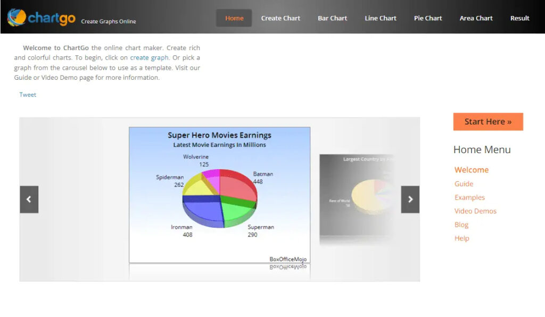Image resolution: width=545 pixels, height=317 pixels.
Task: Click the Tweet link
Action: 27,94
